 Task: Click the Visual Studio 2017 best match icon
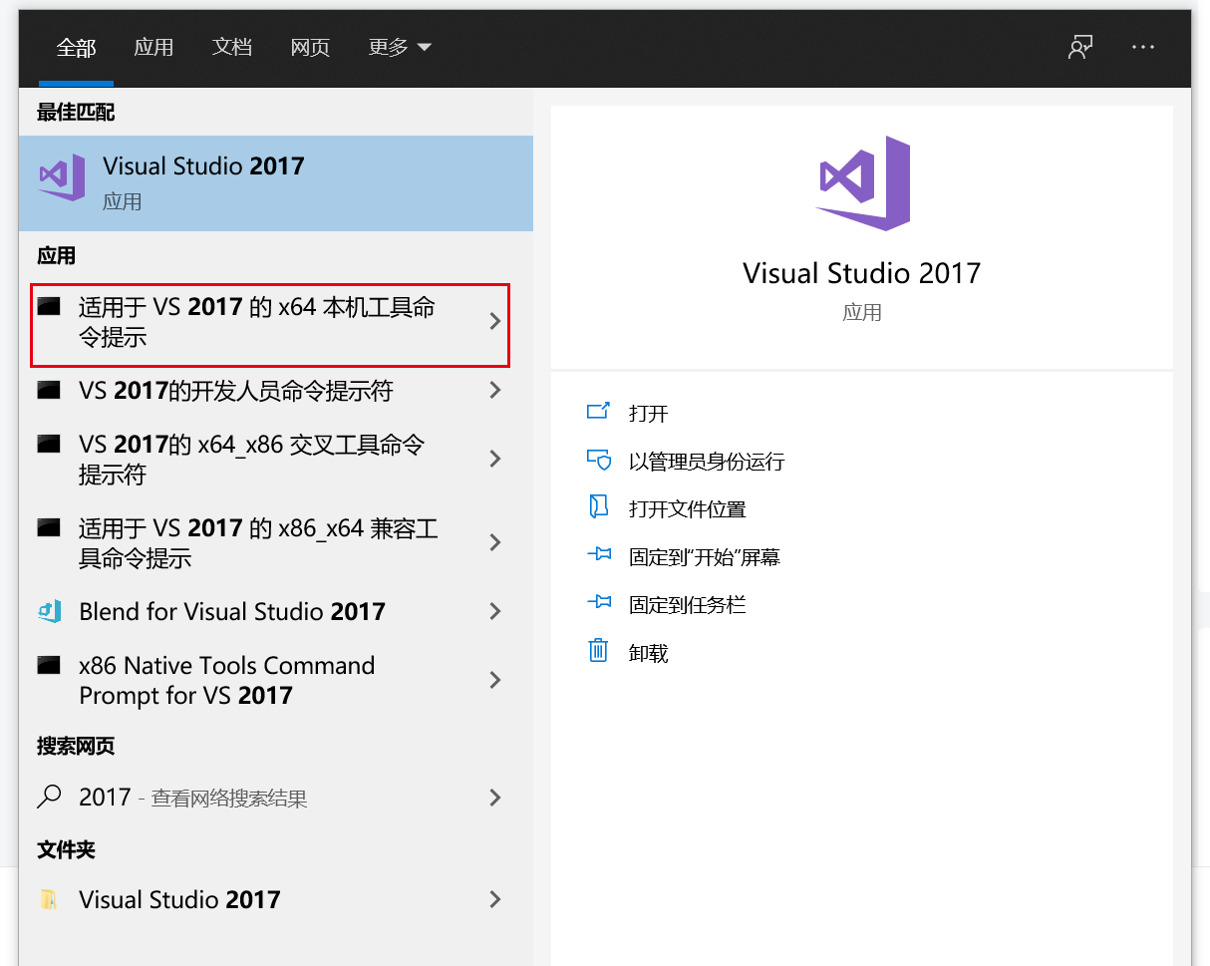click(x=62, y=178)
